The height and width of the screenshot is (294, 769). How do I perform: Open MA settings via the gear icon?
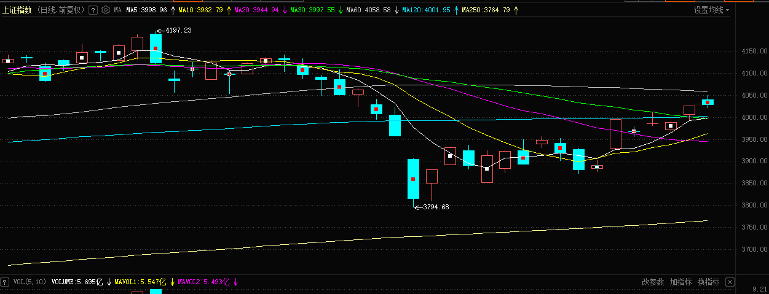click(x=105, y=10)
